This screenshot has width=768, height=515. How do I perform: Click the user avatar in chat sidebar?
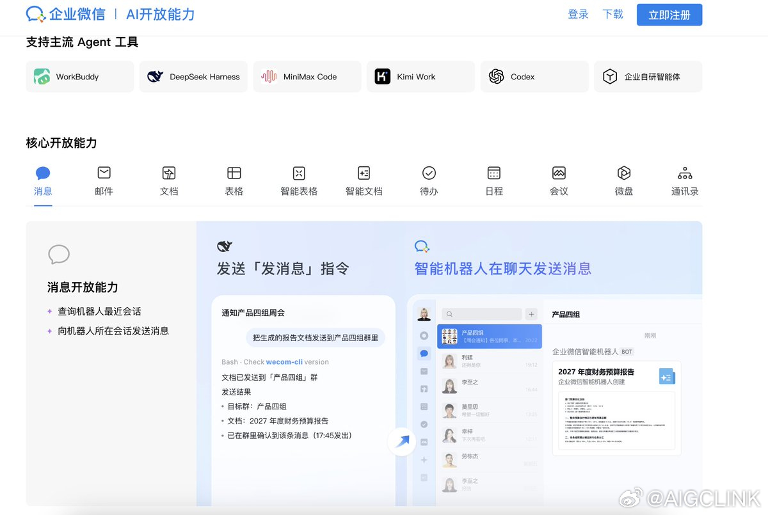coord(424,314)
